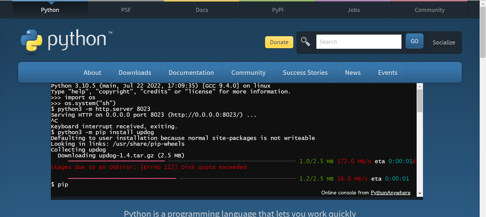The width and height of the screenshot is (486, 217).
Task: Click the 'Keyboard interrupt received, exiting.' line
Action: (x=114, y=126)
